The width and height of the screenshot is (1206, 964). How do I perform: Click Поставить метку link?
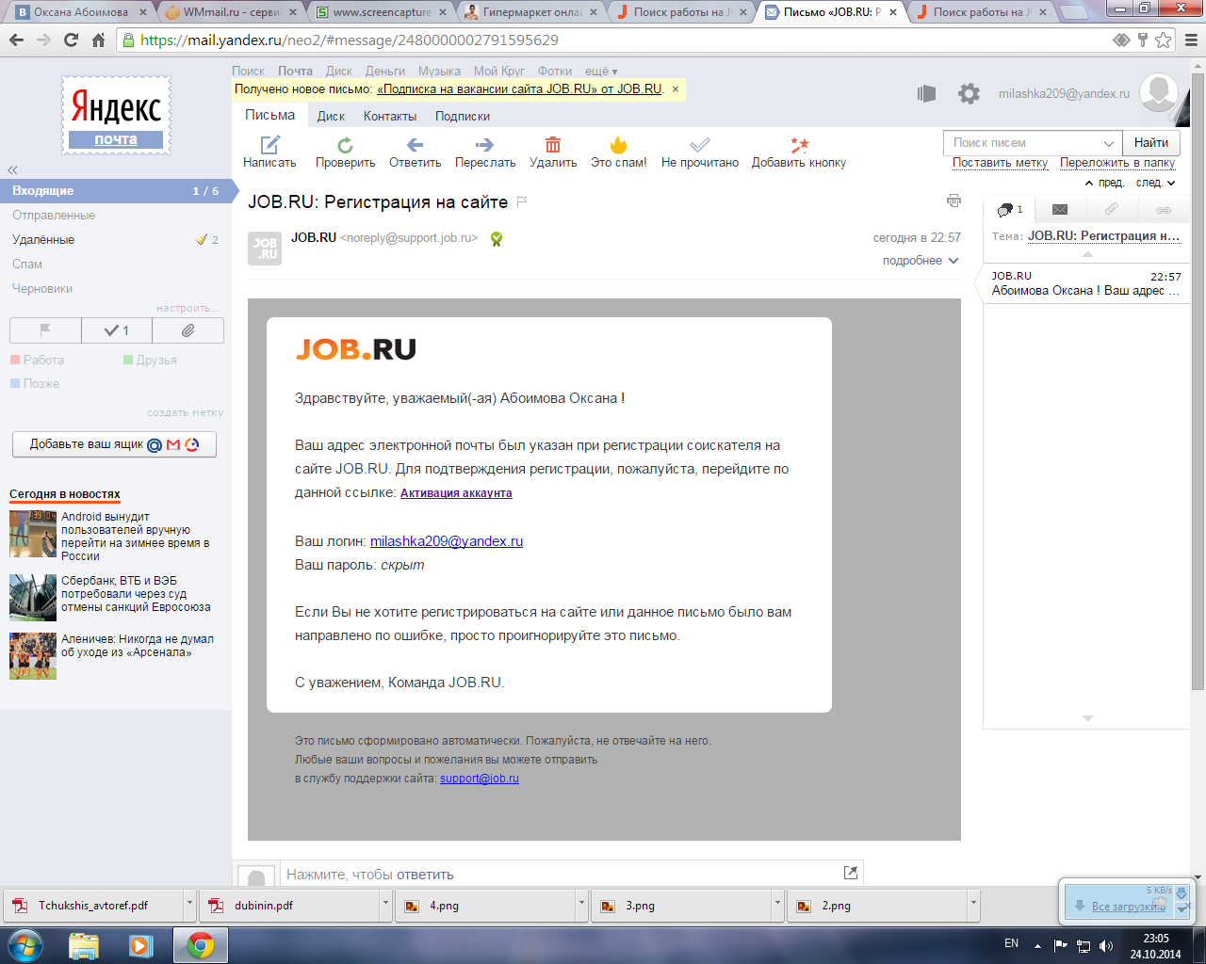click(x=1000, y=163)
